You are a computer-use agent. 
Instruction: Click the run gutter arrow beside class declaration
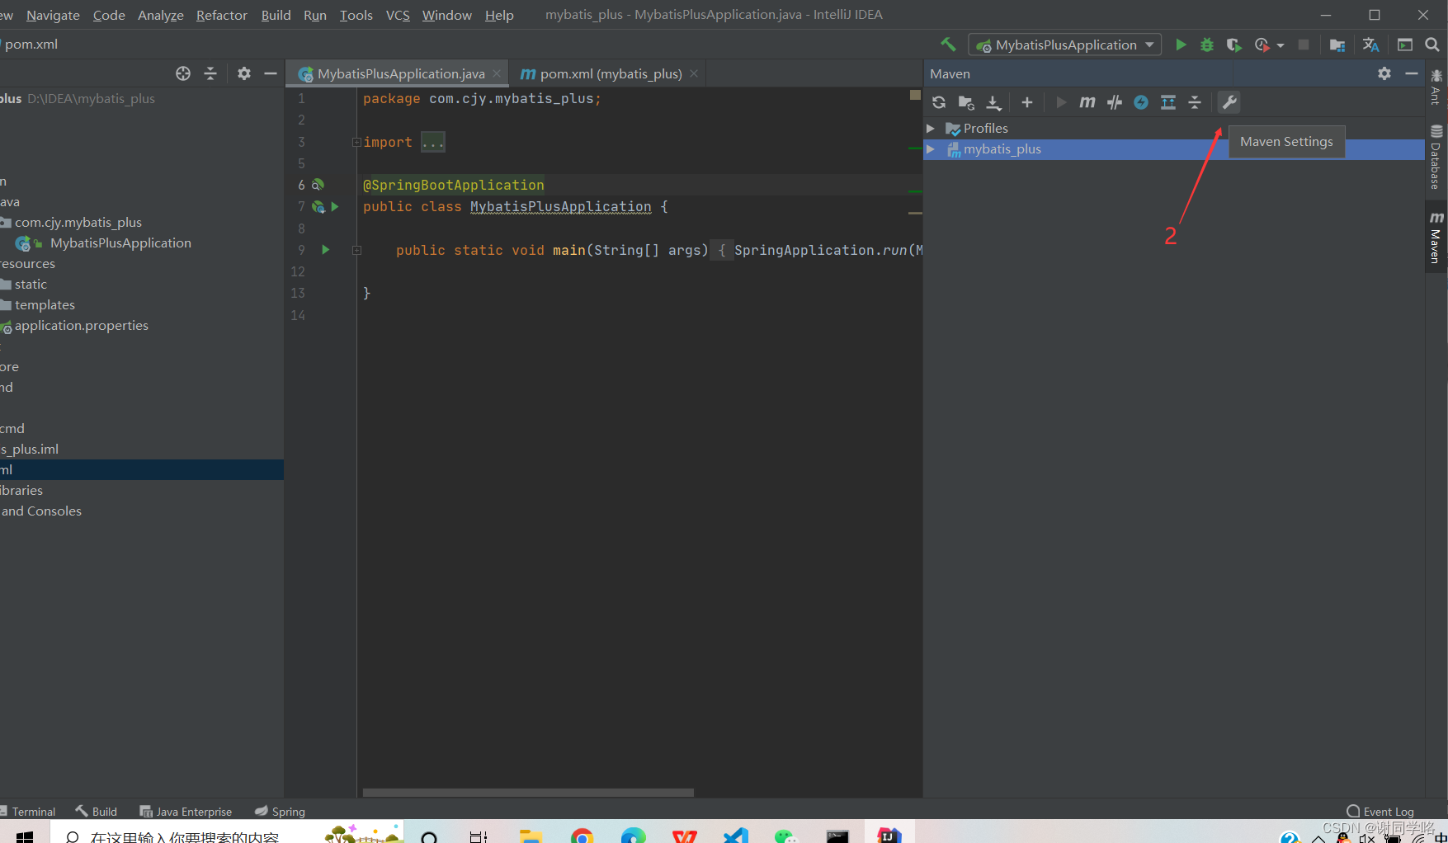(x=335, y=206)
